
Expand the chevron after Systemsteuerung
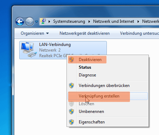89,21
